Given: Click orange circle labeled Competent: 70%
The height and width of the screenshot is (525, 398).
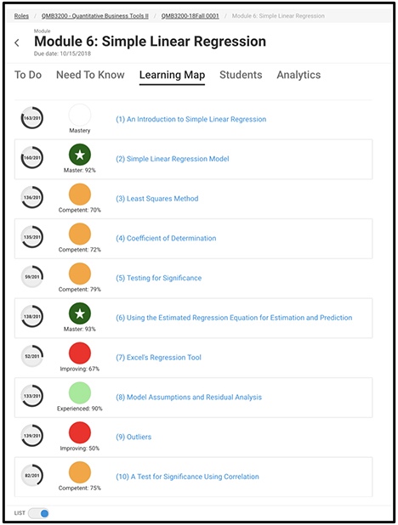Looking at the screenshot, I should 80,195.
